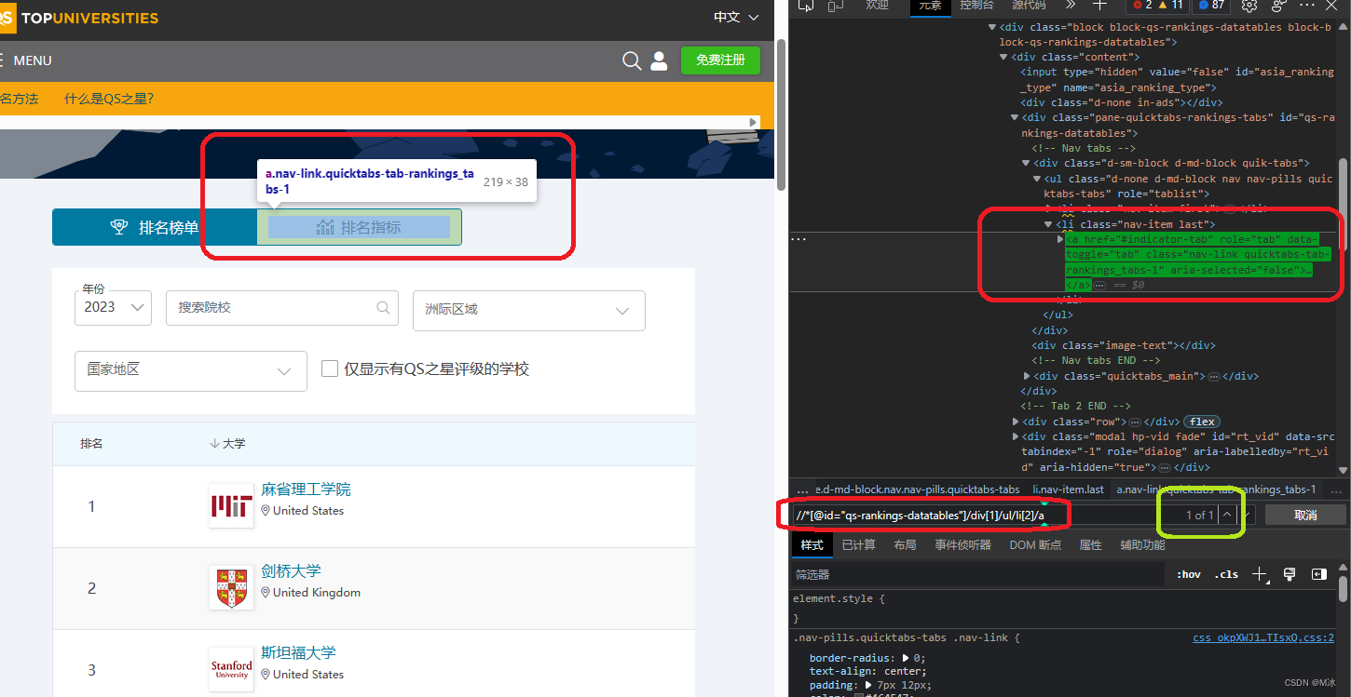Image resolution: width=1351 pixels, height=697 pixels.
Task: Collapse the ul nav-pills quicktabs-tabs node
Action: tap(1037, 179)
